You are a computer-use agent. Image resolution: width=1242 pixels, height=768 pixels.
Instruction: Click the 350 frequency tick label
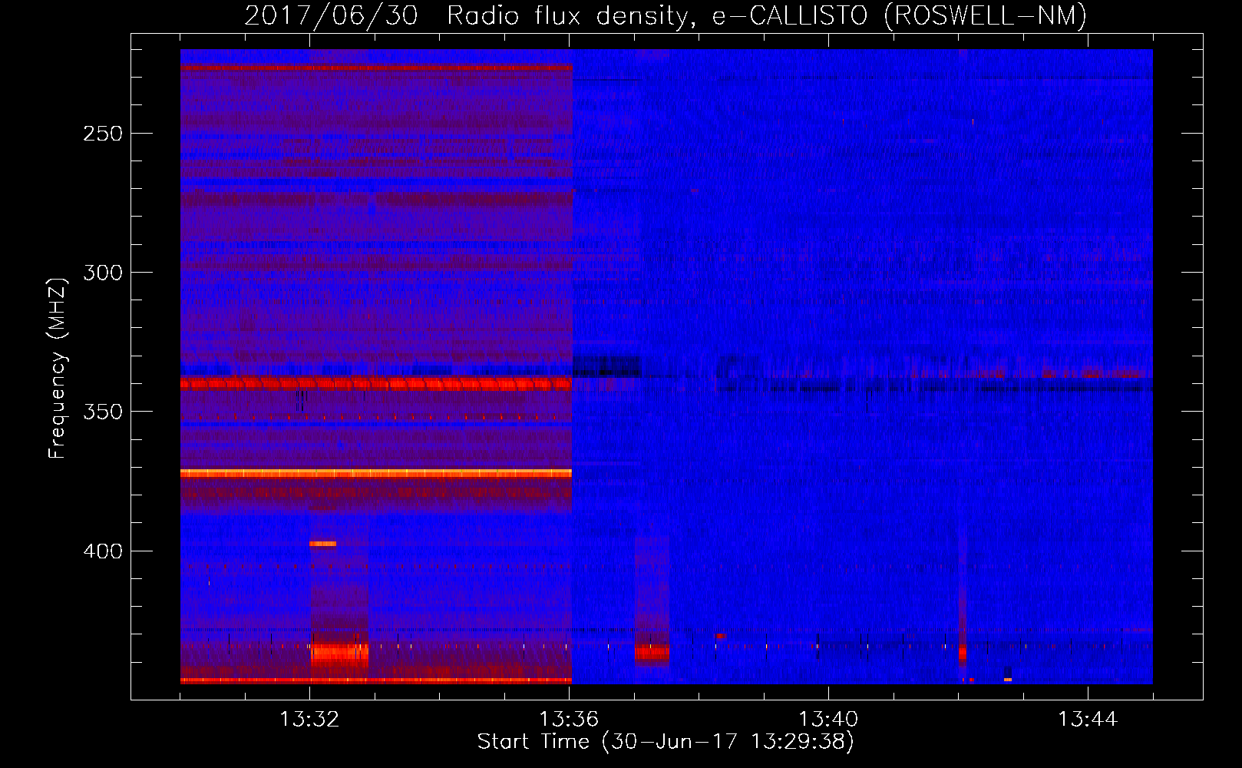103,412
